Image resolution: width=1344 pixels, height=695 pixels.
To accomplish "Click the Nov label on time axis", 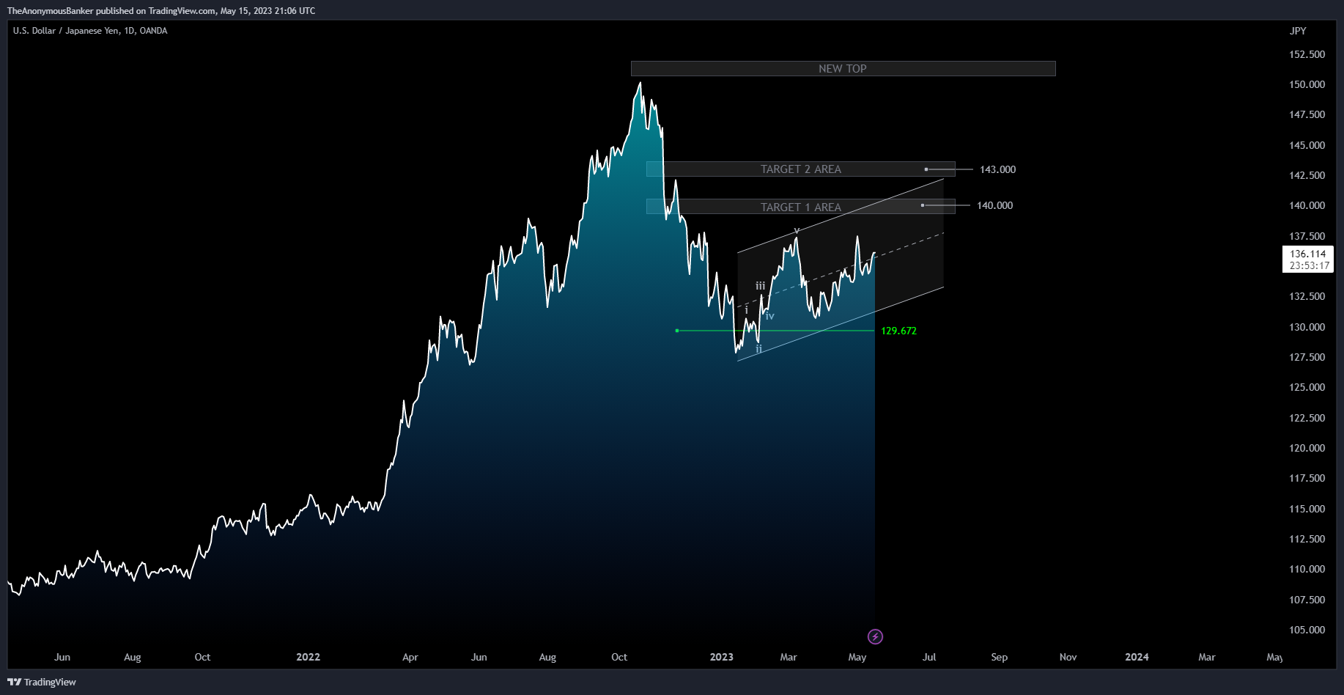I will pyautogui.click(x=1068, y=657).
